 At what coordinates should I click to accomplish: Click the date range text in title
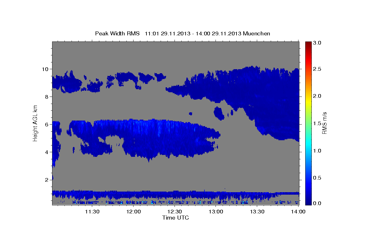193,34
